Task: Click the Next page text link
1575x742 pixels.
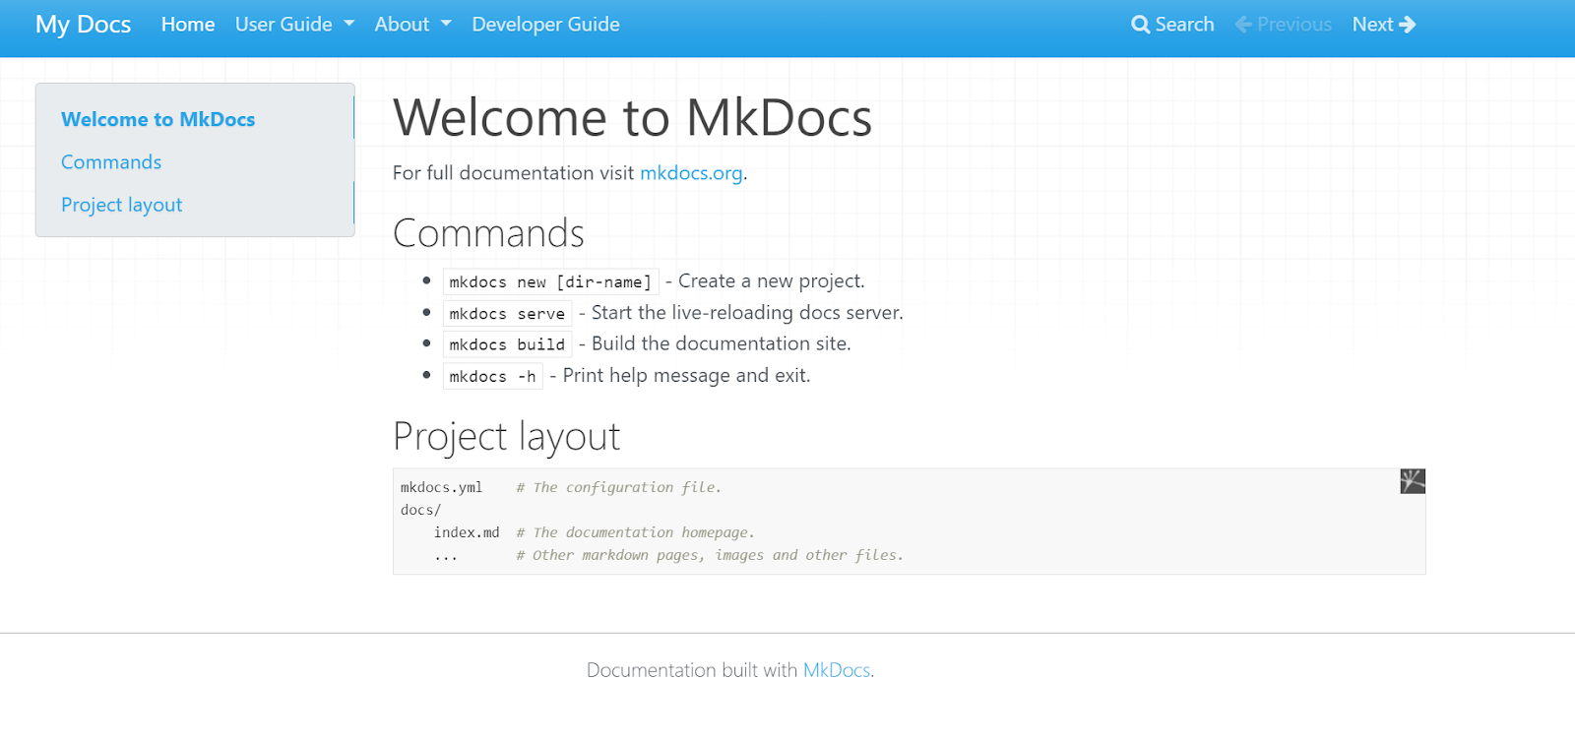Action: pyautogui.click(x=1372, y=25)
